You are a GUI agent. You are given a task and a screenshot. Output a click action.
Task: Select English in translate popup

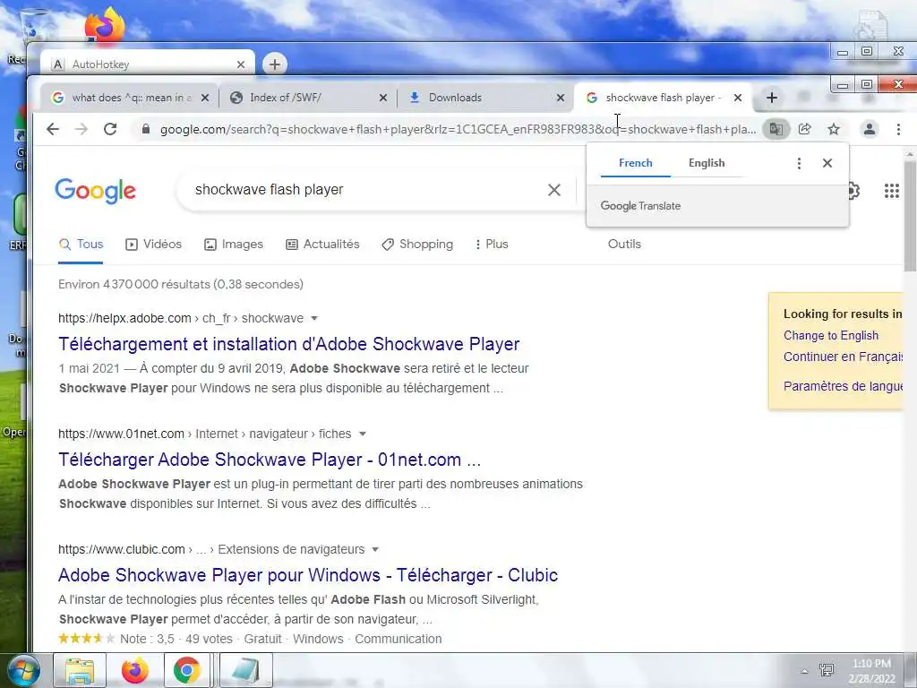[707, 163]
